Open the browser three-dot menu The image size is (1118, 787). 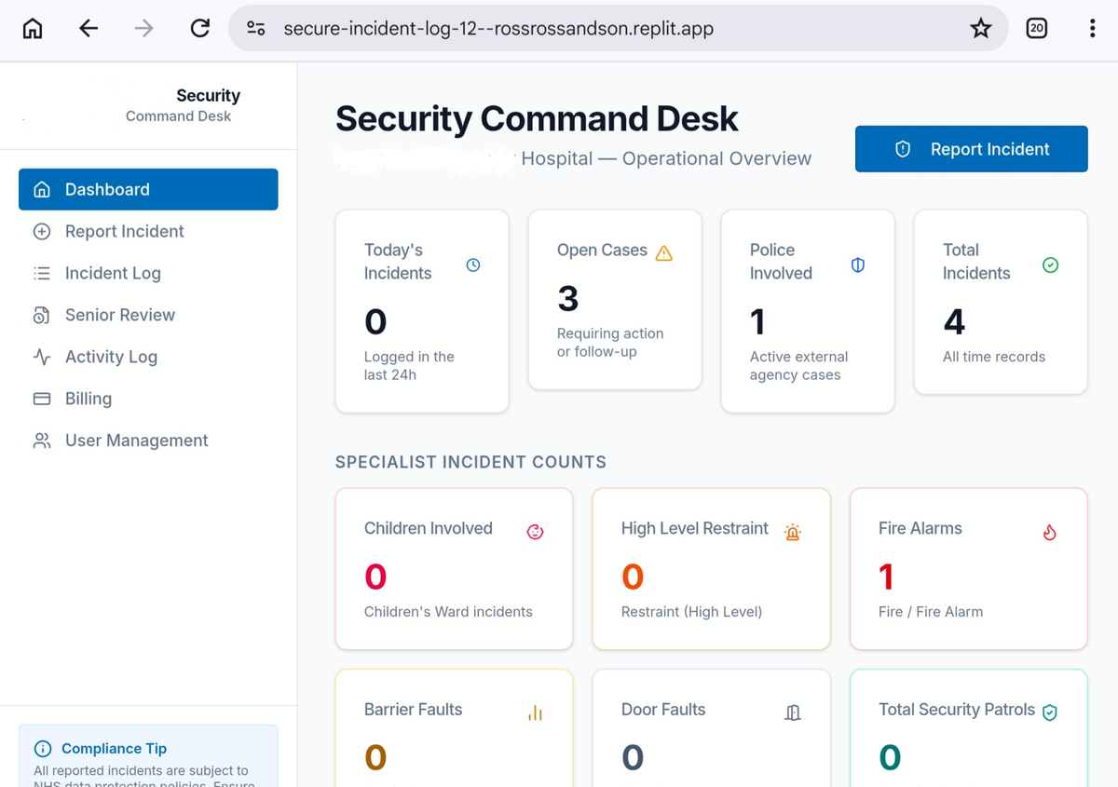[1092, 29]
